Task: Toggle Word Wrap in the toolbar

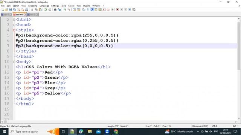Action: 84,10
